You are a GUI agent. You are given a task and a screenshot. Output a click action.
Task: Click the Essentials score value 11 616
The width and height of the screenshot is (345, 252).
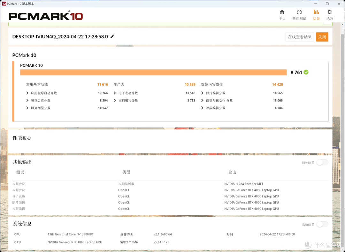point(103,85)
